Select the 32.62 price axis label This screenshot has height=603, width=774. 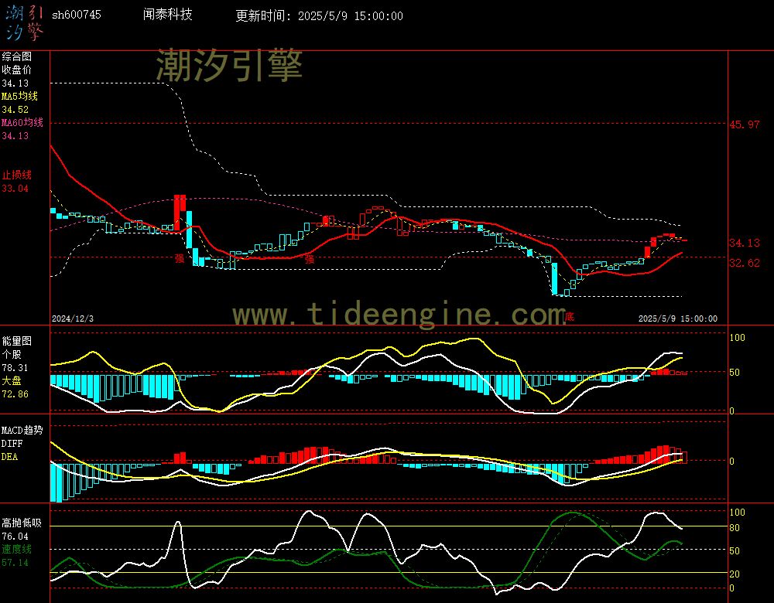coord(745,263)
